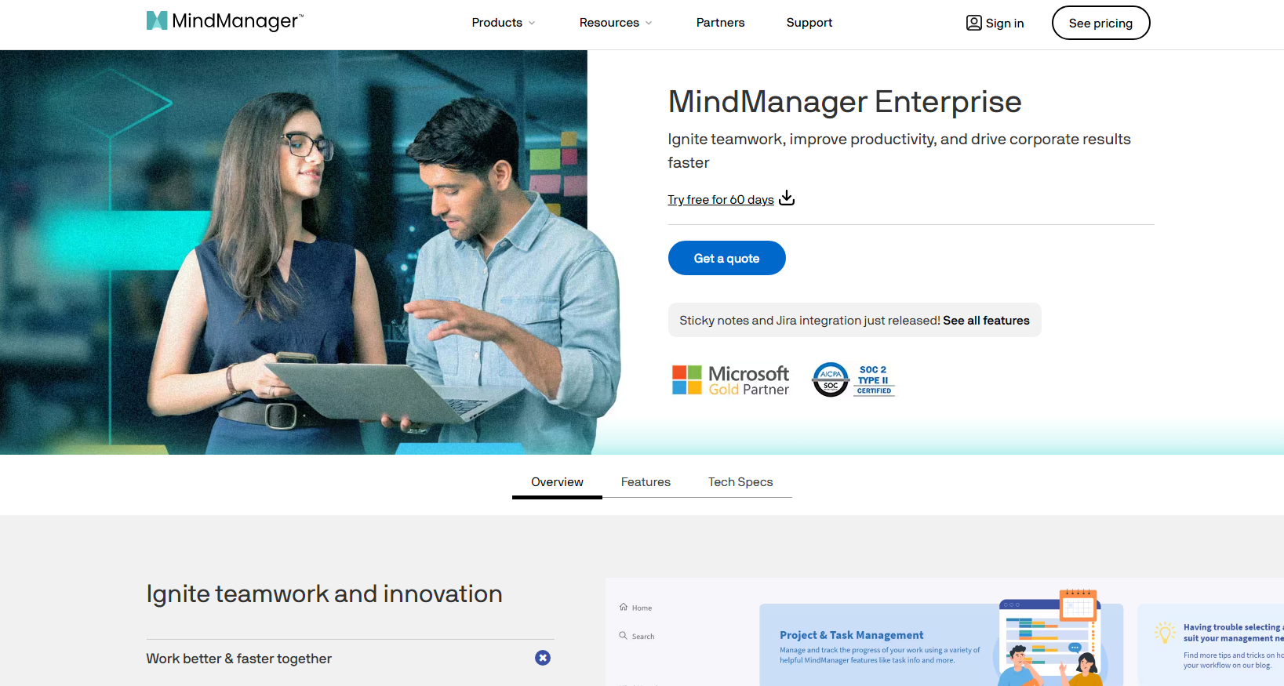Click the Sign in user icon
The image size is (1284, 686).
[x=973, y=23]
